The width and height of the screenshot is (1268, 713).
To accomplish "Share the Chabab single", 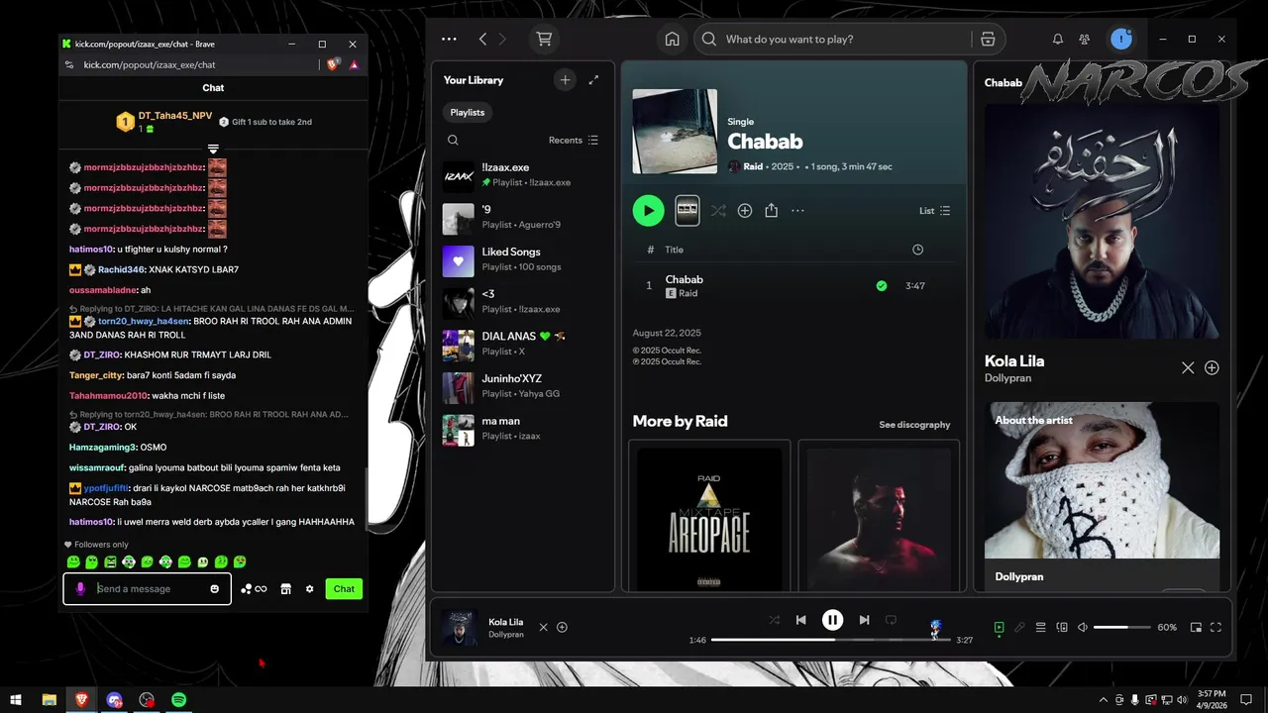I will (772, 210).
